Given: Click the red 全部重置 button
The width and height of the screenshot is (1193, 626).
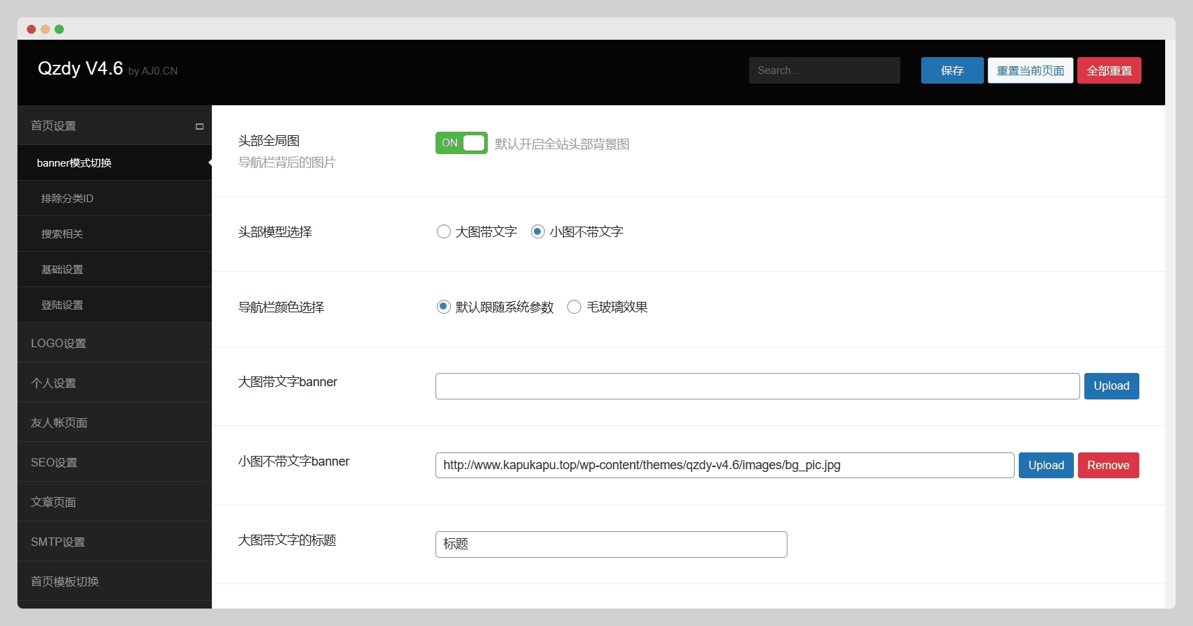Looking at the screenshot, I should point(1109,70).
